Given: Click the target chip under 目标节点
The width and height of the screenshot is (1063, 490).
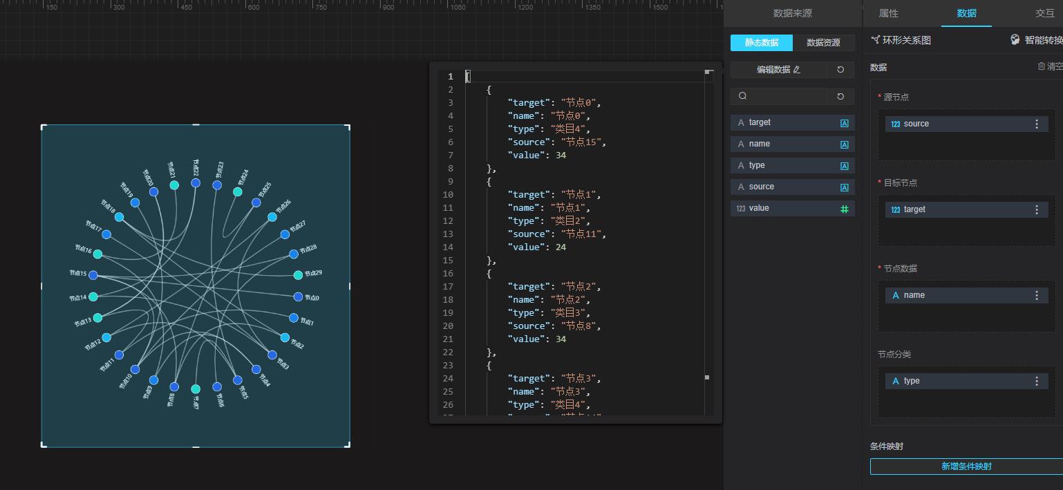Looking at the screenshot, I should point(967,209).
